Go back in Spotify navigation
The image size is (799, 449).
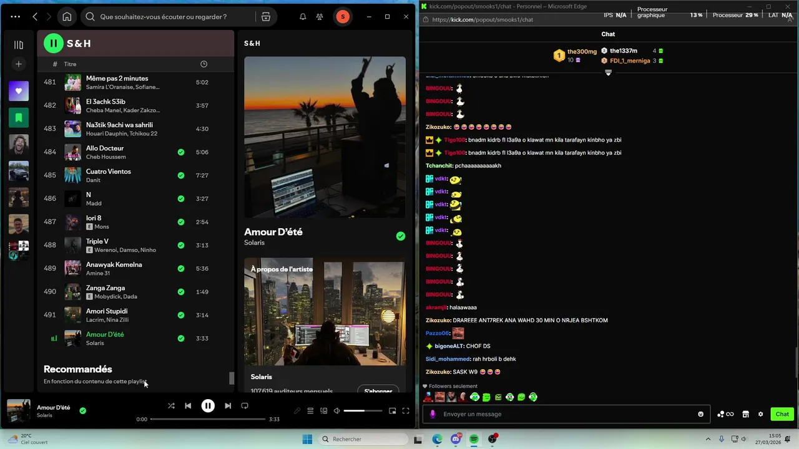point(35,17)
